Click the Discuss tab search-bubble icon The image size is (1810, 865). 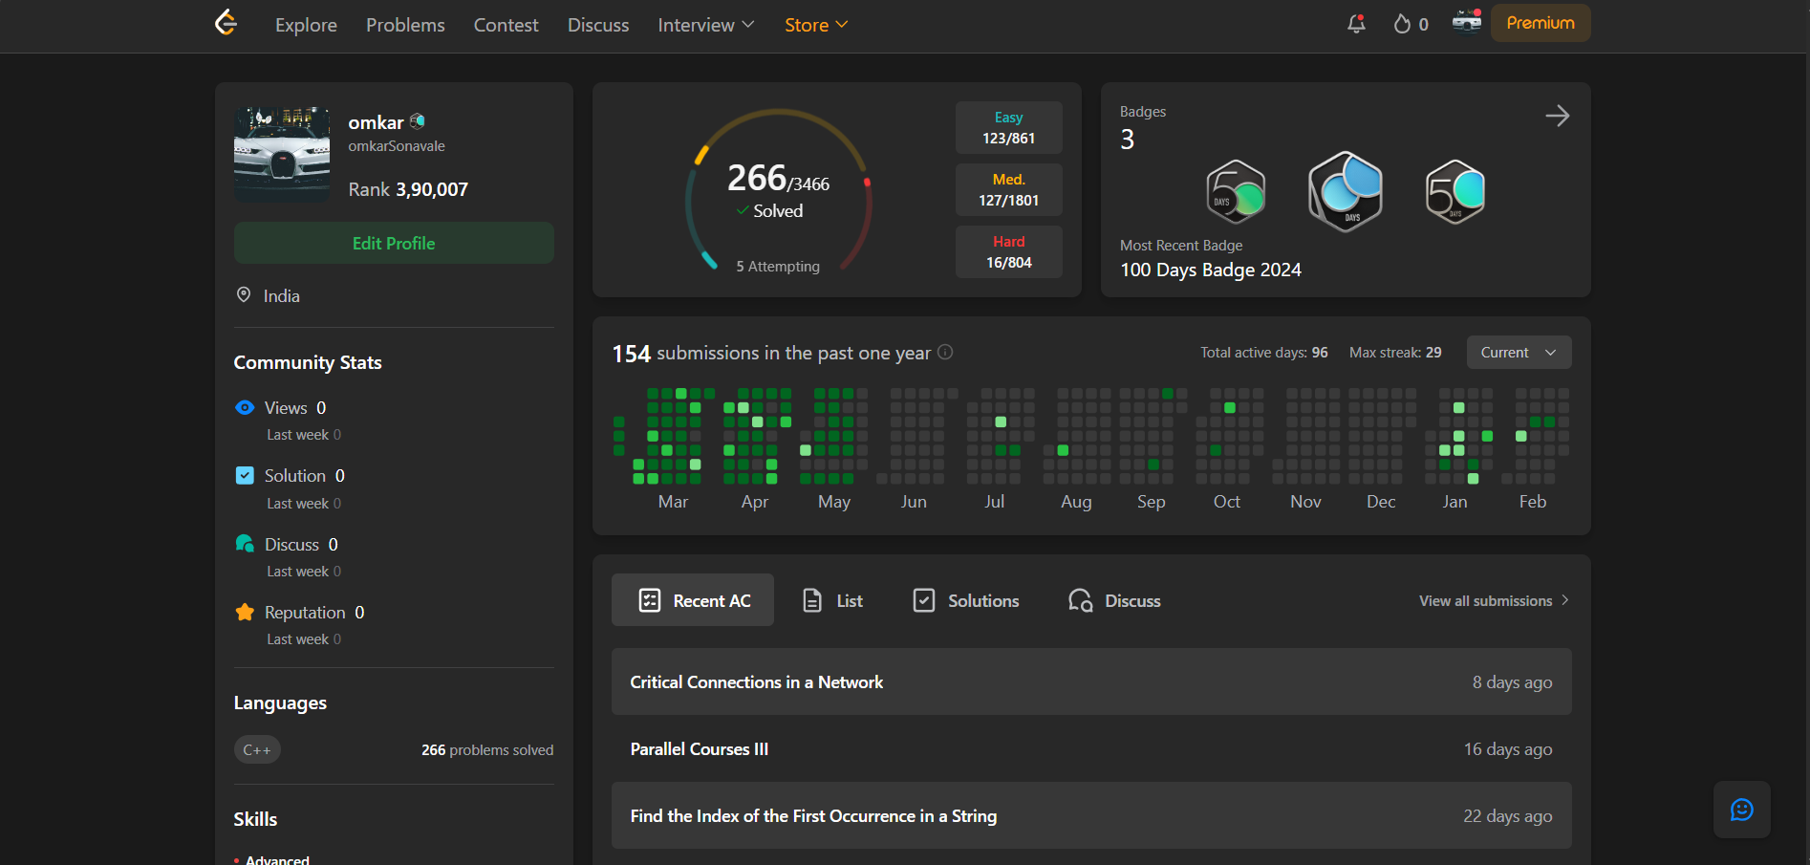tap(1080, 600)
